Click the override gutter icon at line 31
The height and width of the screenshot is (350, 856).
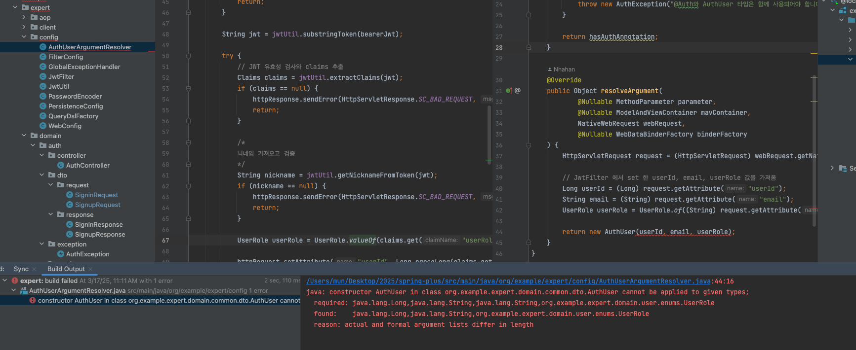point(509,91)
